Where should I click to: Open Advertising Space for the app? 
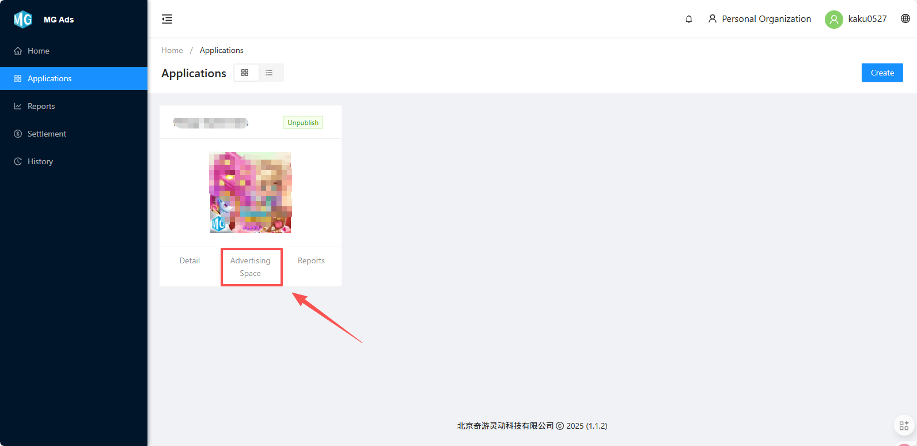pos(251,267)
